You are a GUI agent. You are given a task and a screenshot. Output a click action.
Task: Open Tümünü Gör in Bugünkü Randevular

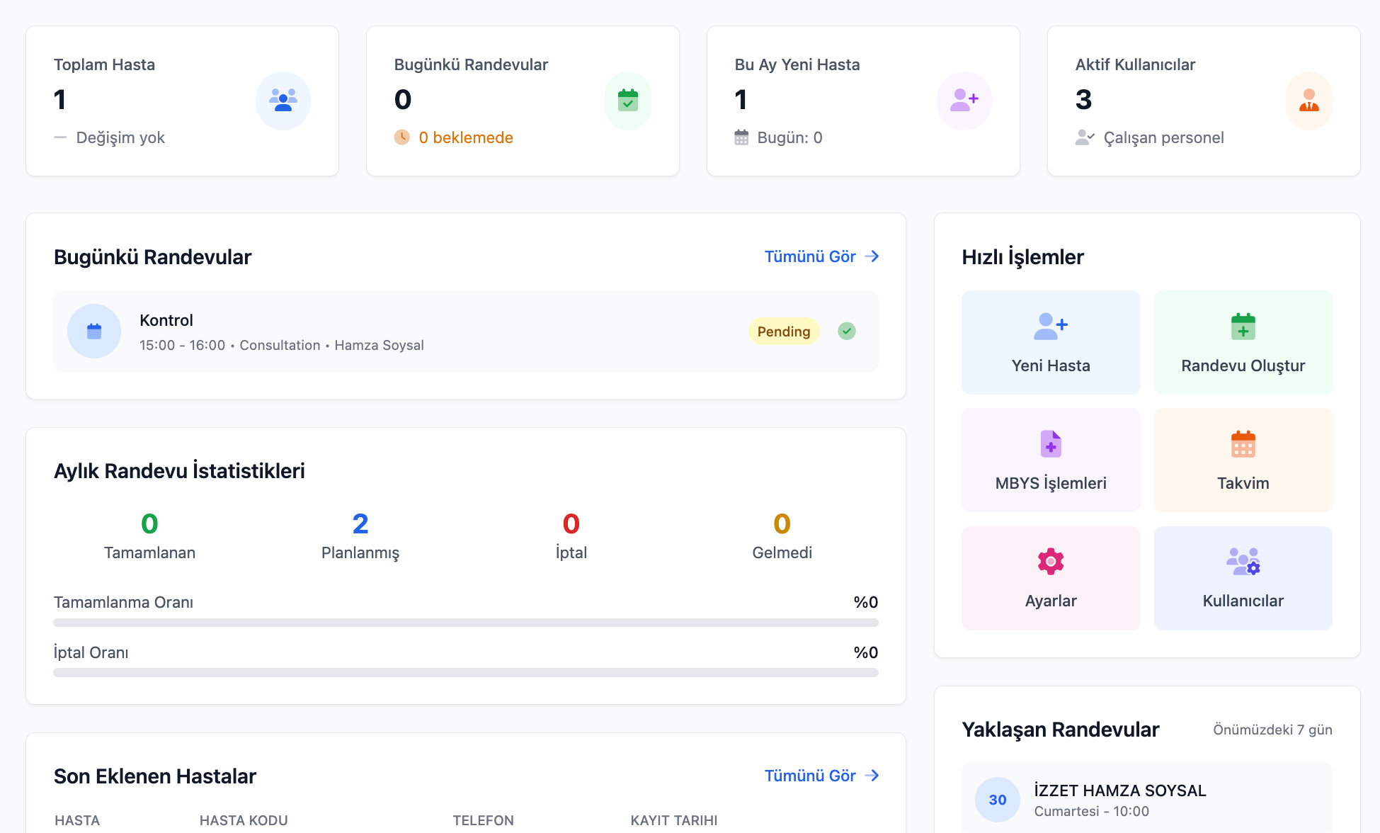click(x=810, y=256)
